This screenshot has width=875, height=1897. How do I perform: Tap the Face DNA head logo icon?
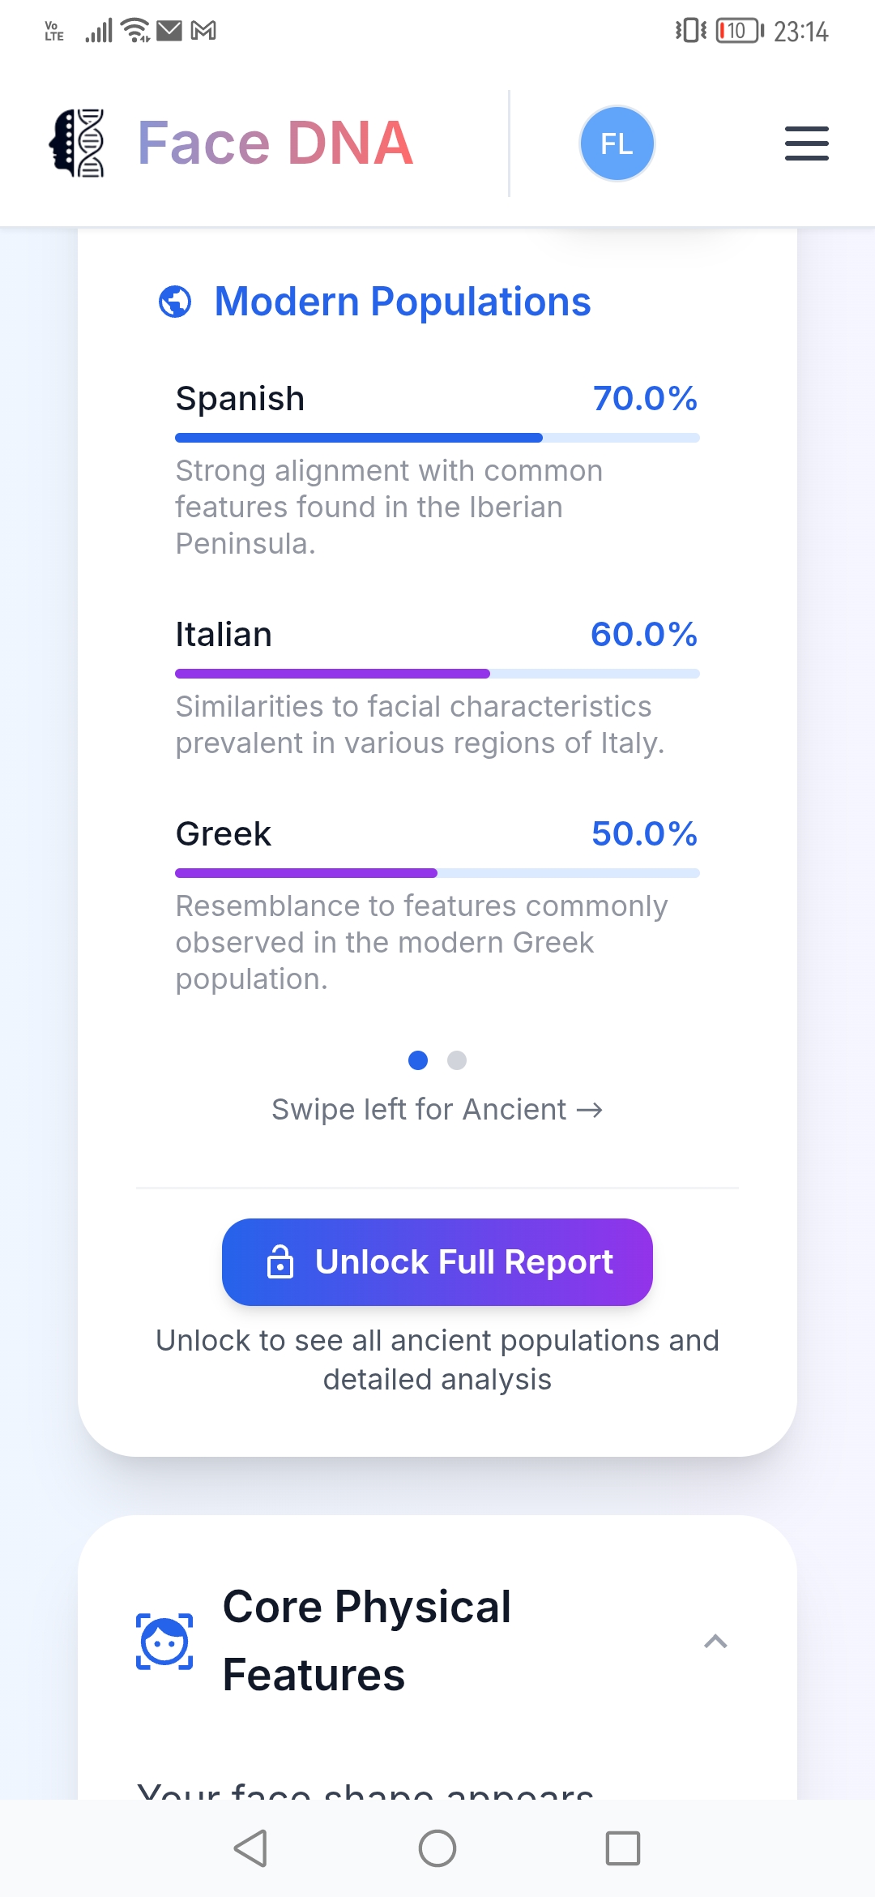[x=77, y=143]
